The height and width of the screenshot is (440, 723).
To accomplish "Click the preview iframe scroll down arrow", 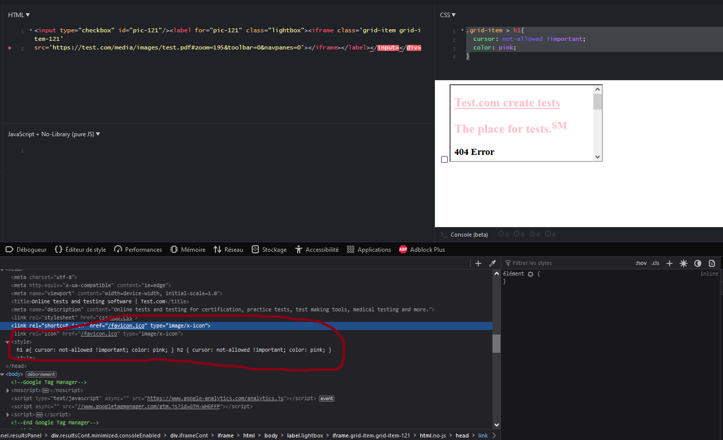I will point(597,157).
